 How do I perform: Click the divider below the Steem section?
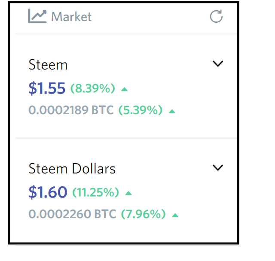(126, 138)
